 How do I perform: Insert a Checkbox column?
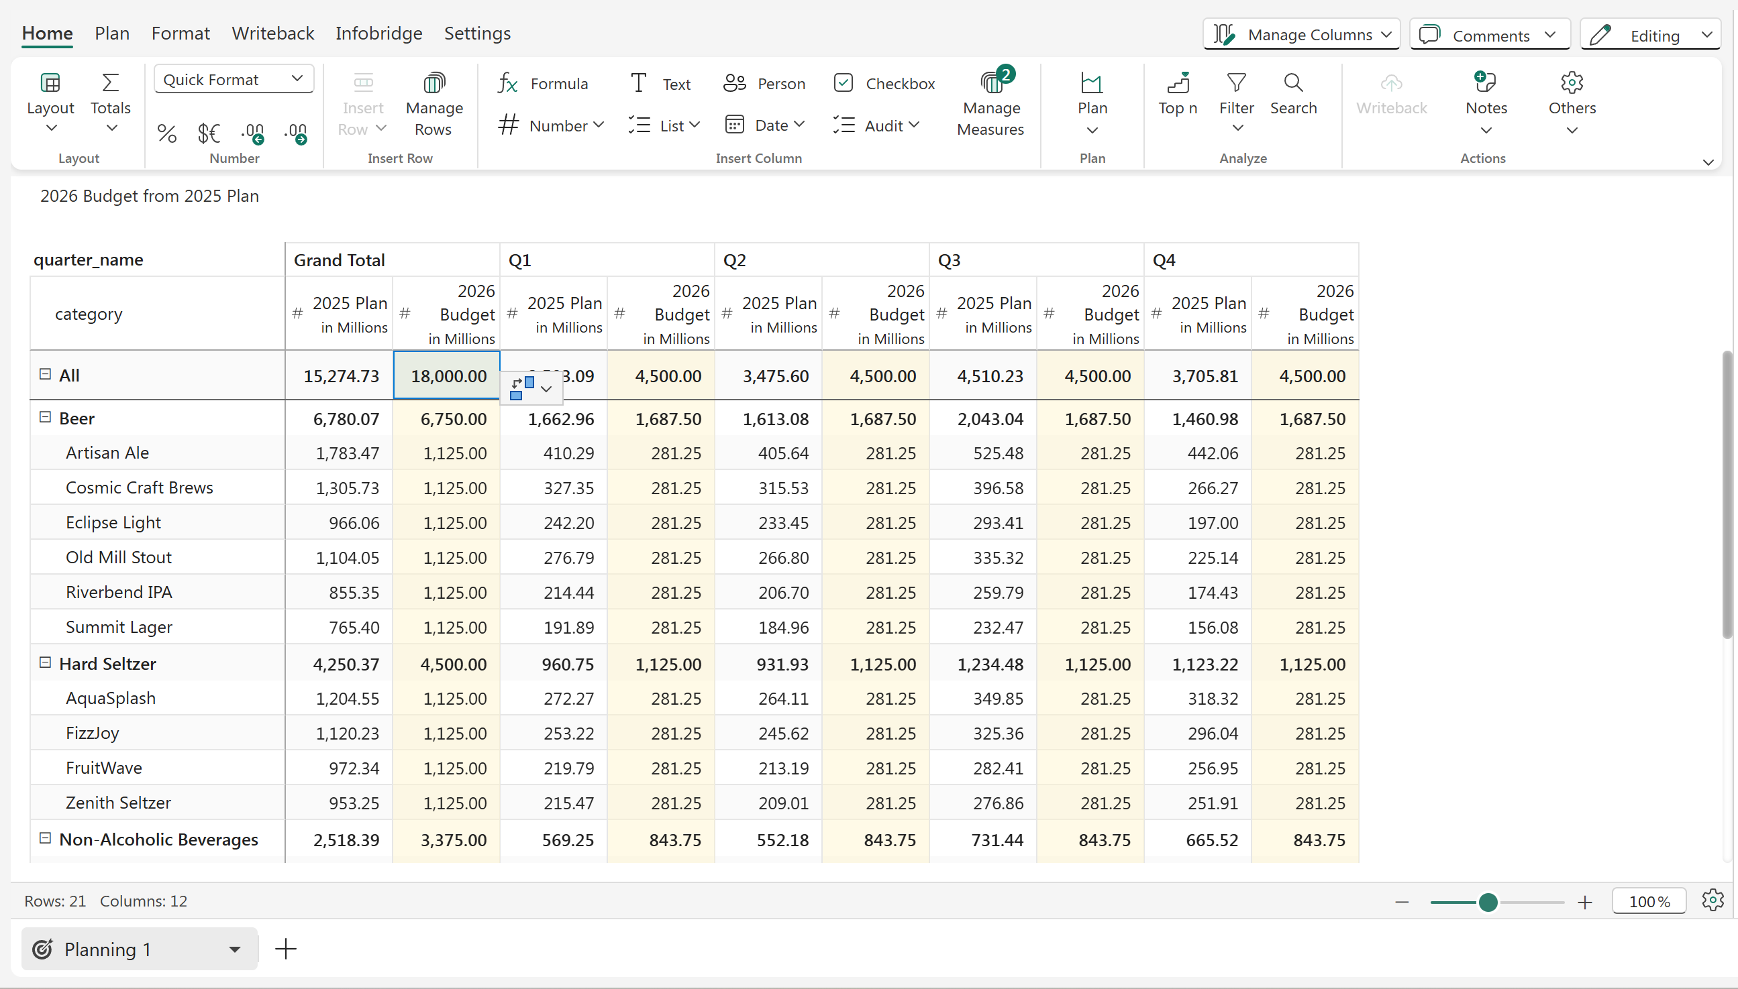click(884, 84)
